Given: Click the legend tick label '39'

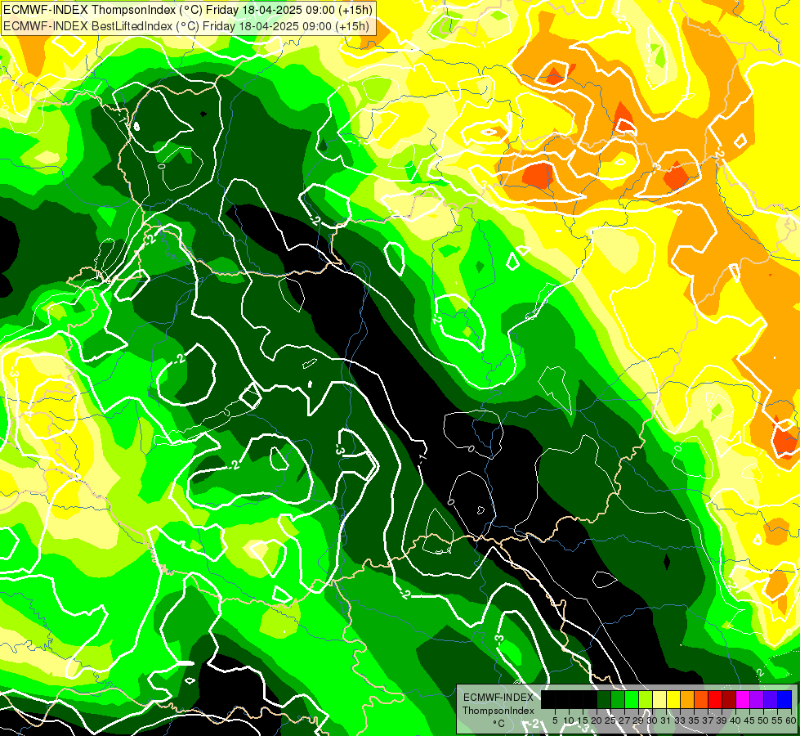Looking at the screenshot, I should click(x=722, y=720).
